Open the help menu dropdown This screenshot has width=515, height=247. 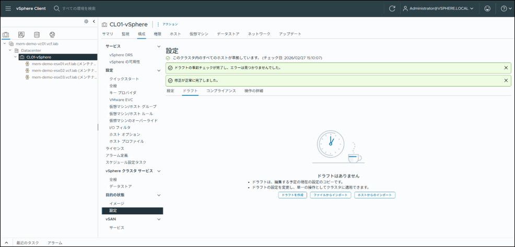point(506,8)
